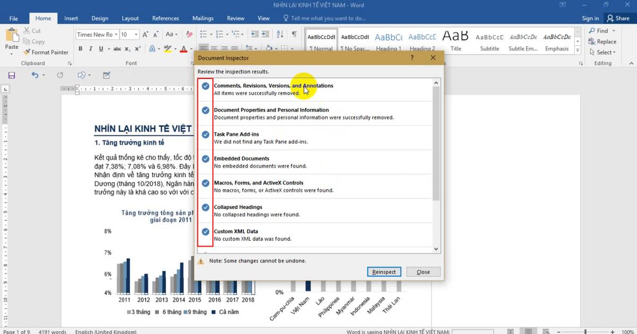The image size is (637, 334).
Task: Open the Bullets dropdown arrow
Action: (x=211, y=33)
